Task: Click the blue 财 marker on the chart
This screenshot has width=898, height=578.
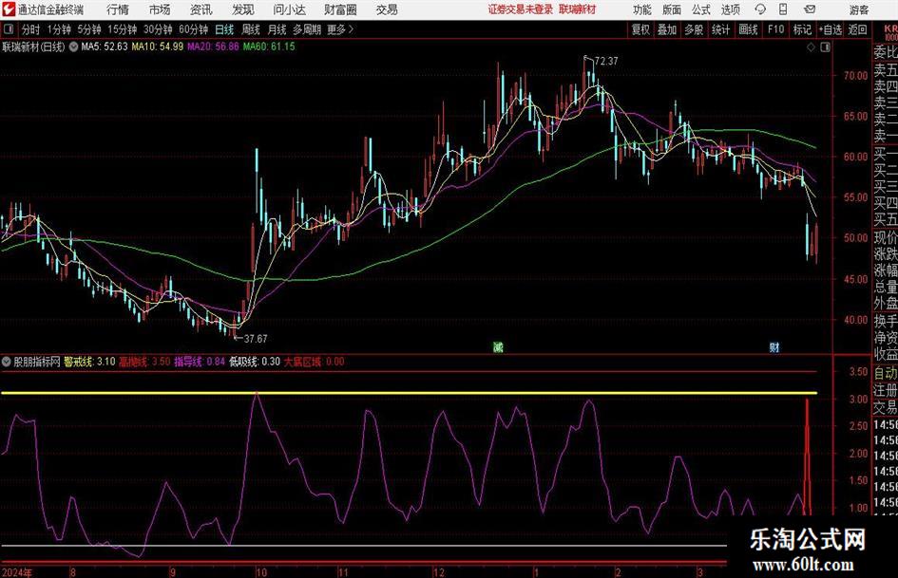Action: (x=774, y=346)
